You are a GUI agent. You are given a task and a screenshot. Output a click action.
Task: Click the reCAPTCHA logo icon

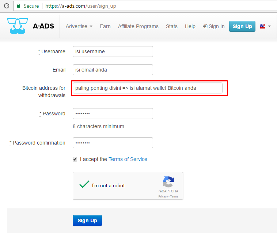pos(168,182)
